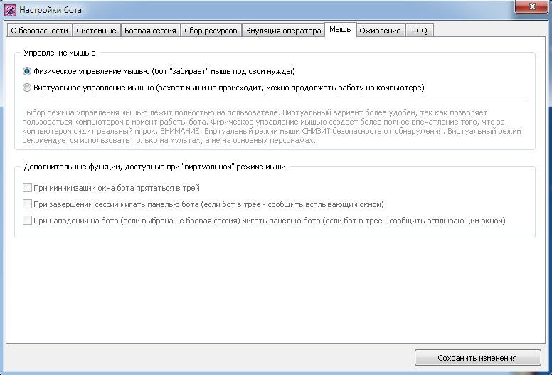Open the Сбор ресурсов tab
The width and height of the screenshot is (552, 375).
click(211, 31)
